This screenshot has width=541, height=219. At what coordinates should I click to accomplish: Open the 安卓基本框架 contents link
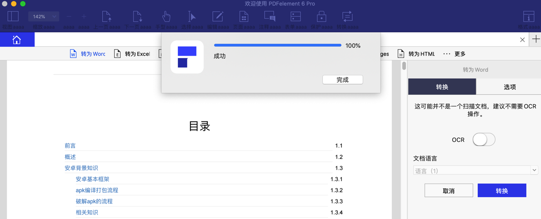click(x=92, y=179)
